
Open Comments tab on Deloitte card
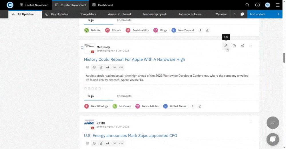click(124, 20)
